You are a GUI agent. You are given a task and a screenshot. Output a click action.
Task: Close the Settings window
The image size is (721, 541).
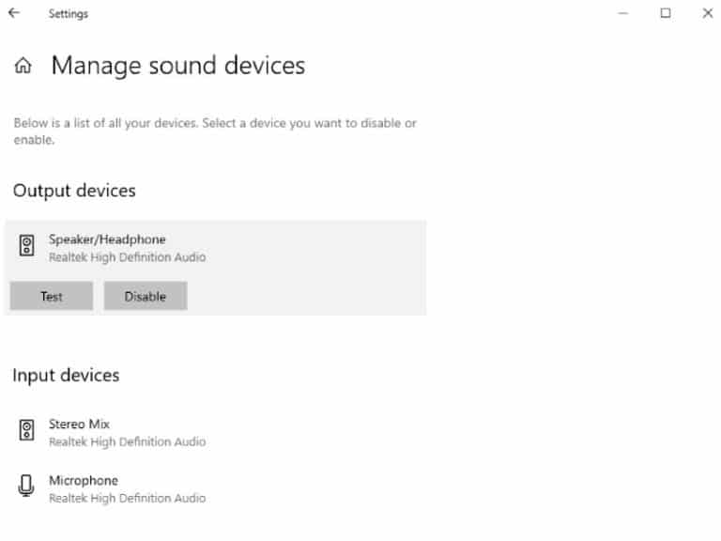tap(707, 13)
